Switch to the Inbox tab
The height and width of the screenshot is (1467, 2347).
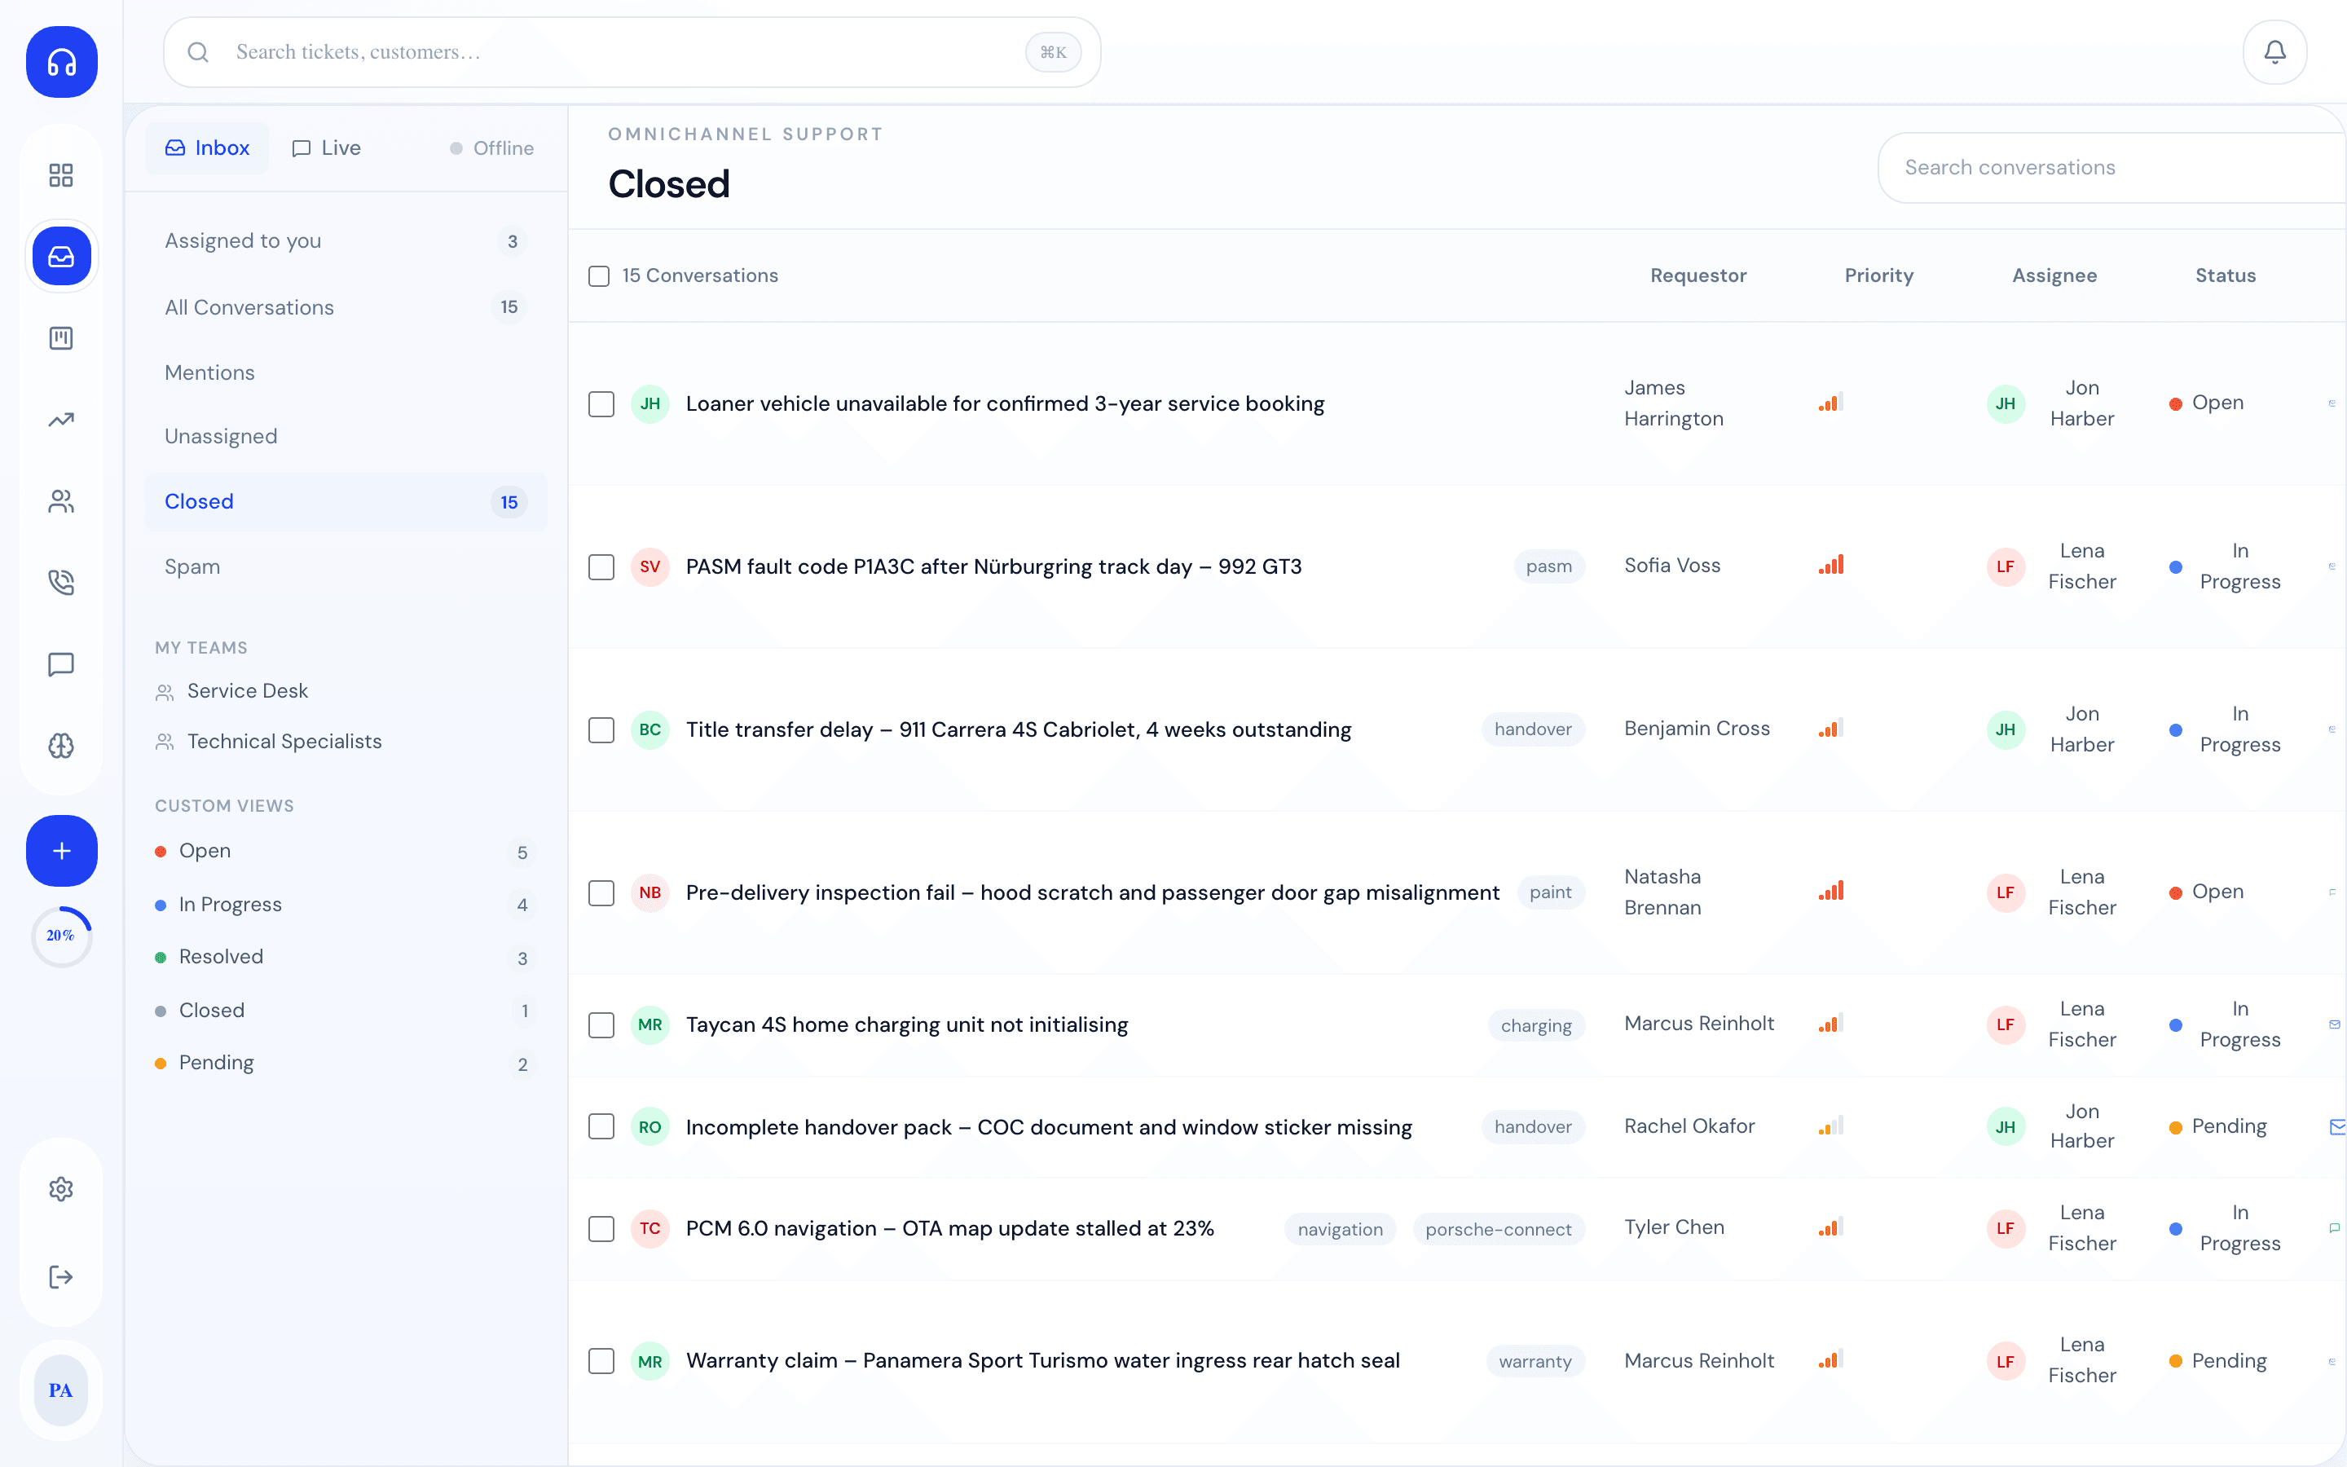point(208,148)
